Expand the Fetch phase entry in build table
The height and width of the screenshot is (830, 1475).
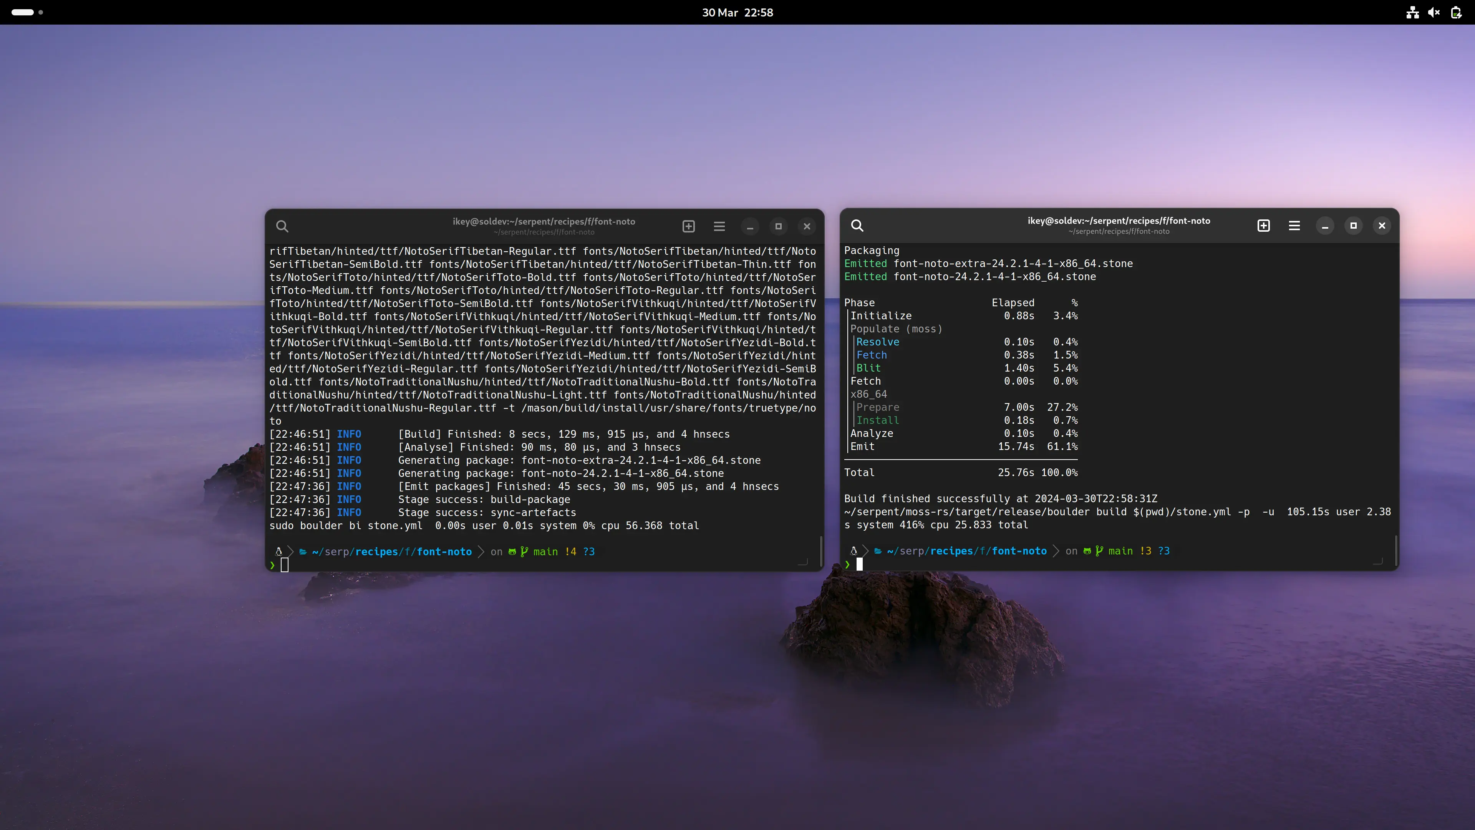coord(866,380)
